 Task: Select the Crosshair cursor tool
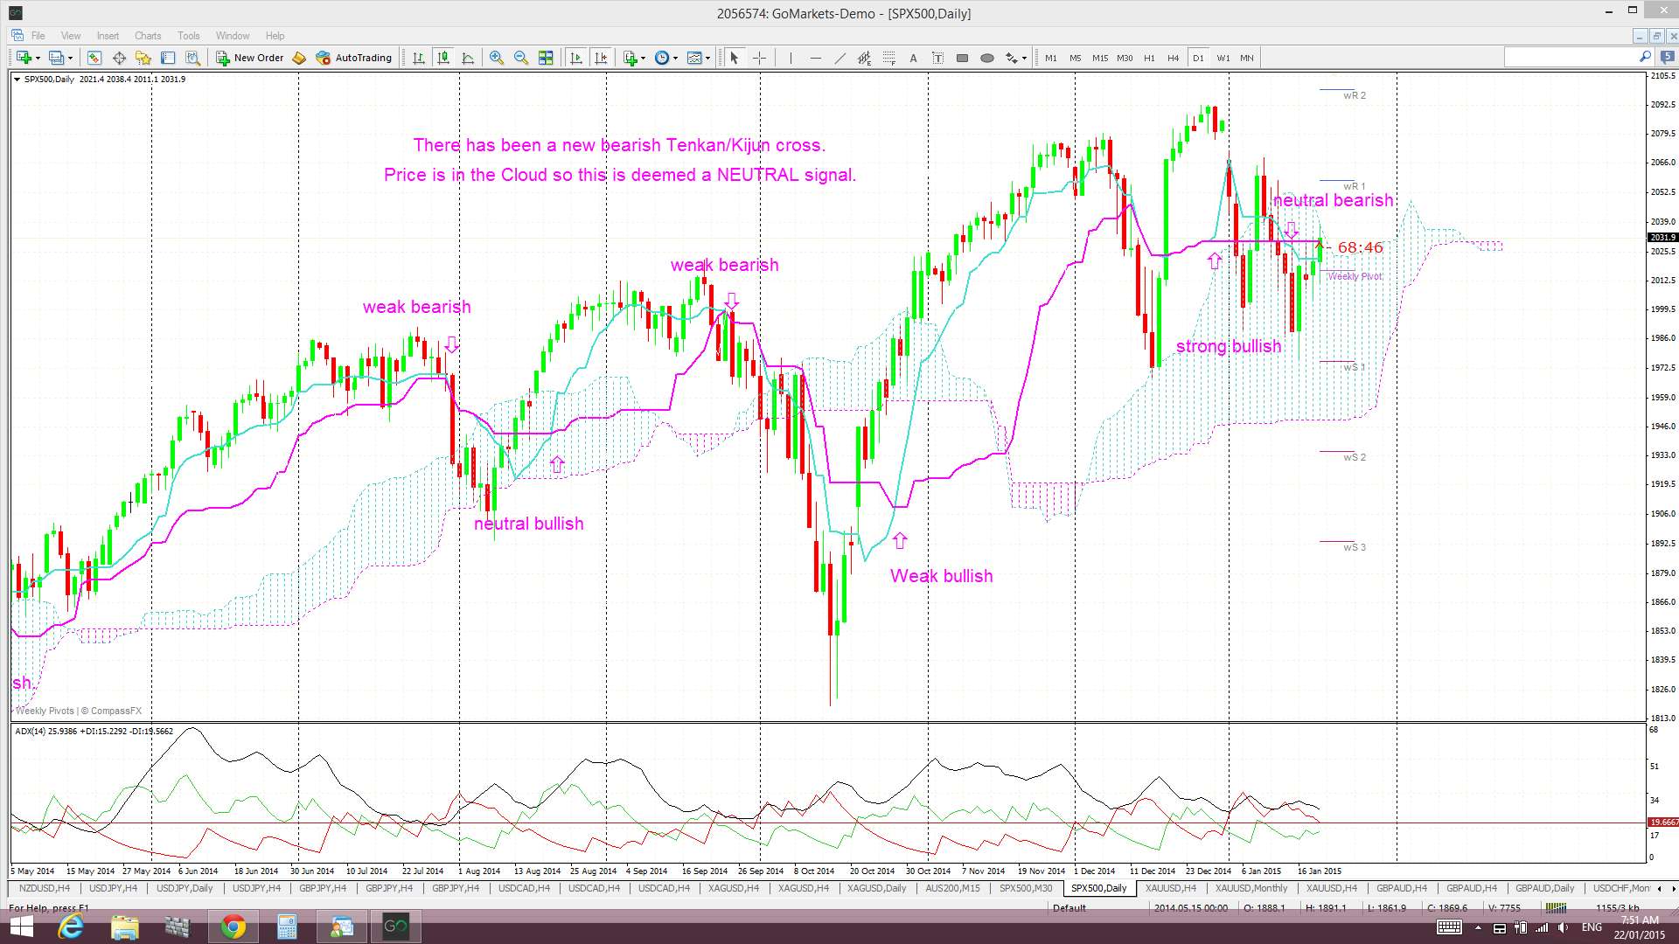[x=759, y=58]
